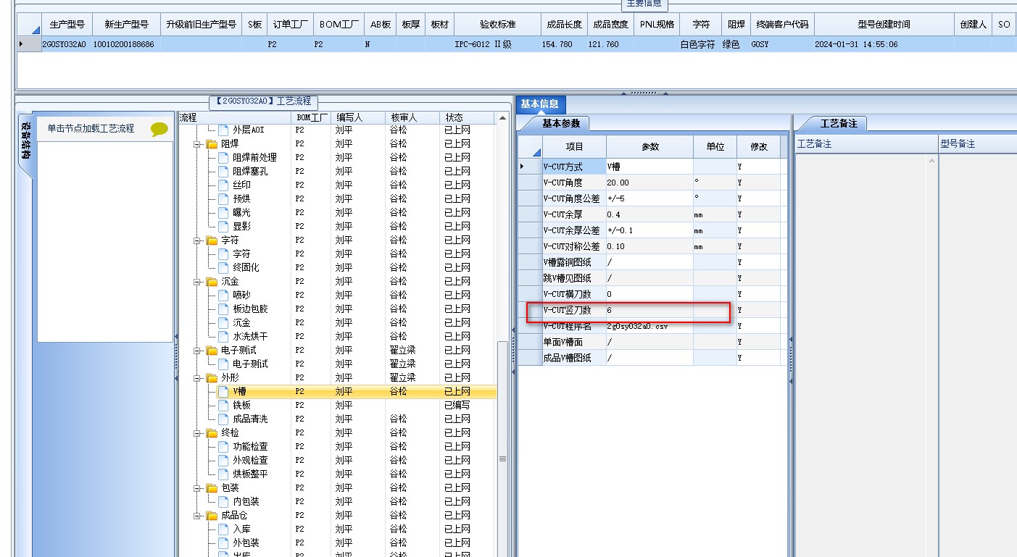Click the 10010200188686 new model cell

point(126,44)
